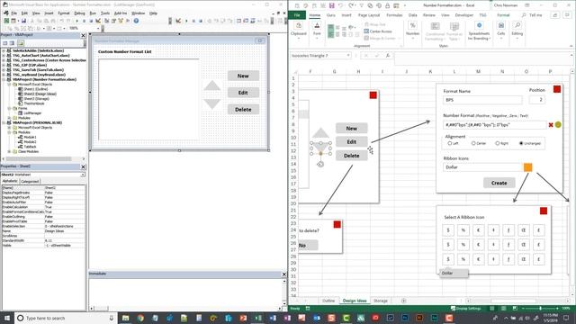Click the red X icon beside number format field
576x324 pixels.
tap(551, 125)
